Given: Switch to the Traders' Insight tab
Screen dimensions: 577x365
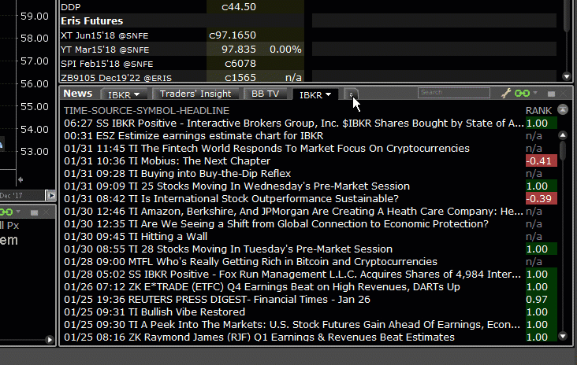Looking at the screenshot, I should click(196, 94).
